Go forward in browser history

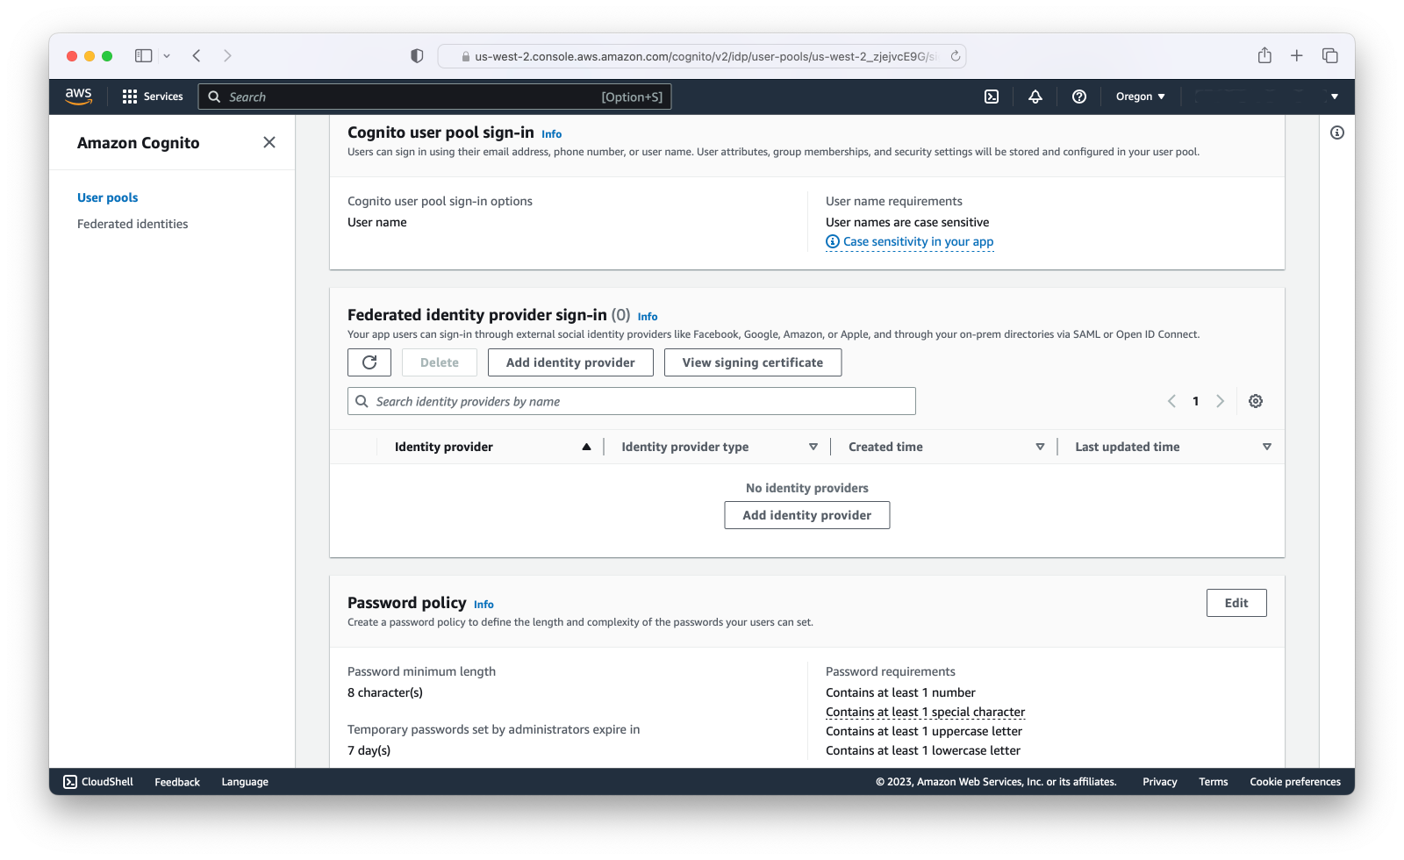pos(227,56)
